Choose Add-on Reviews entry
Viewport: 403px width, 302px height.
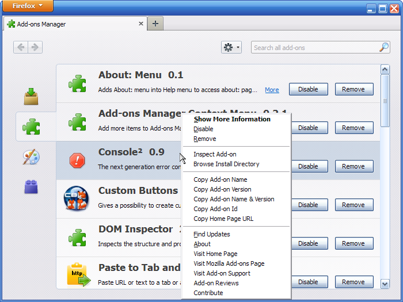(236, 283)
